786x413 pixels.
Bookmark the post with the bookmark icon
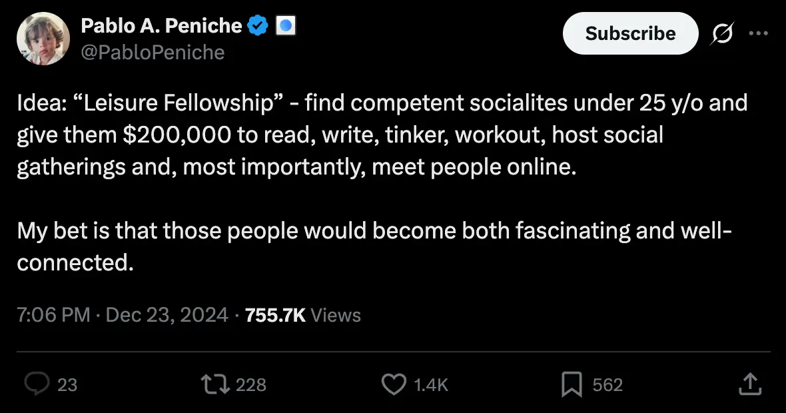(x=572, y=384)
